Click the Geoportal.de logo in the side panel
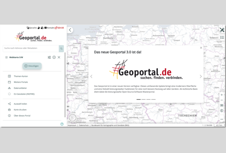Image resolution: width=226 pixels, height=153 pixels. pyautogui.click(x=33, y=37)
